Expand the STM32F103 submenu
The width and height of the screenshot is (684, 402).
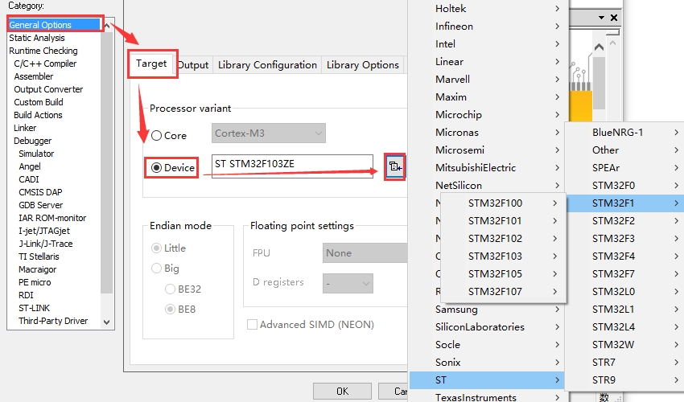504,256
